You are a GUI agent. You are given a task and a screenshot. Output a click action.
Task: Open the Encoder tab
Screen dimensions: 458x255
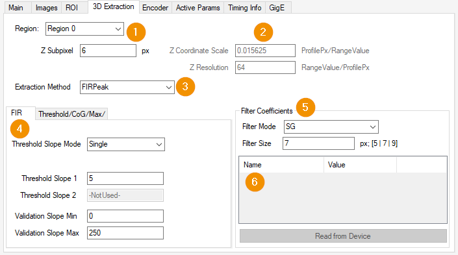coord(155,8)
